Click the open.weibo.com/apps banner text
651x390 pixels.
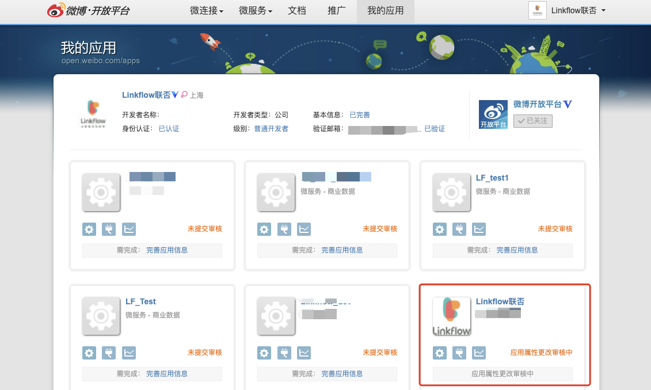[x=101, y=60]
